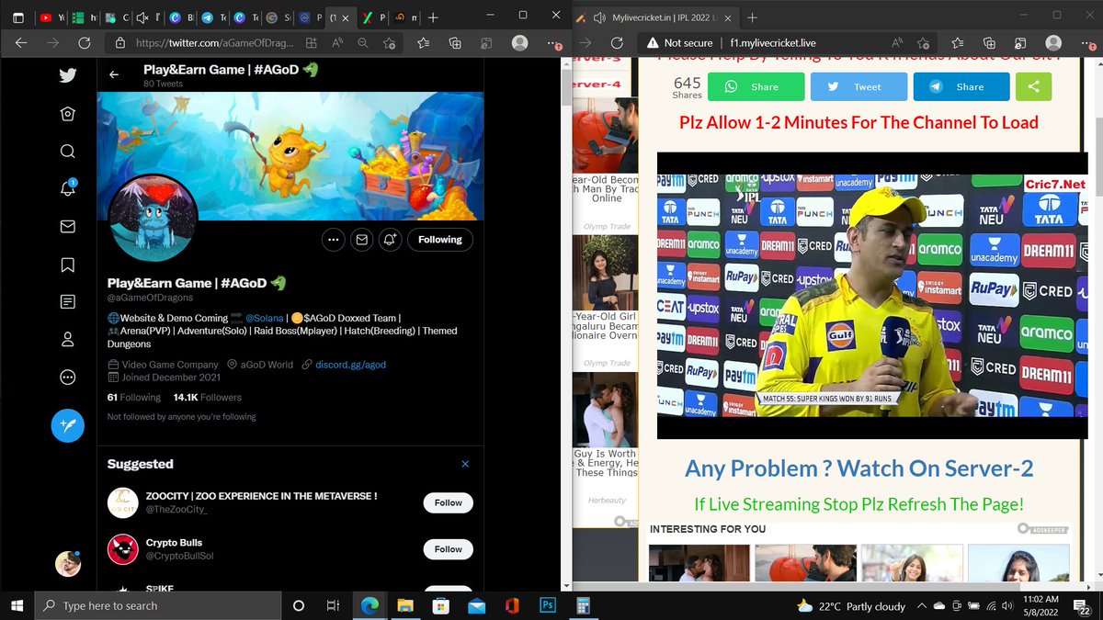Open Favorites list in Twitter window

424,43
